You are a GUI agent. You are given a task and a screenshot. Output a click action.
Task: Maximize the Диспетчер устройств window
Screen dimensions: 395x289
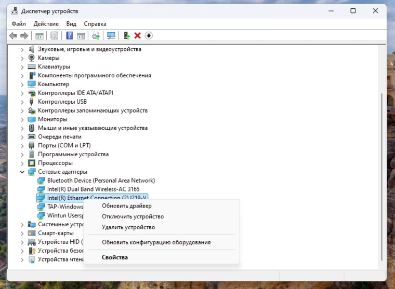pyautogui.click(x=353, y=11)
